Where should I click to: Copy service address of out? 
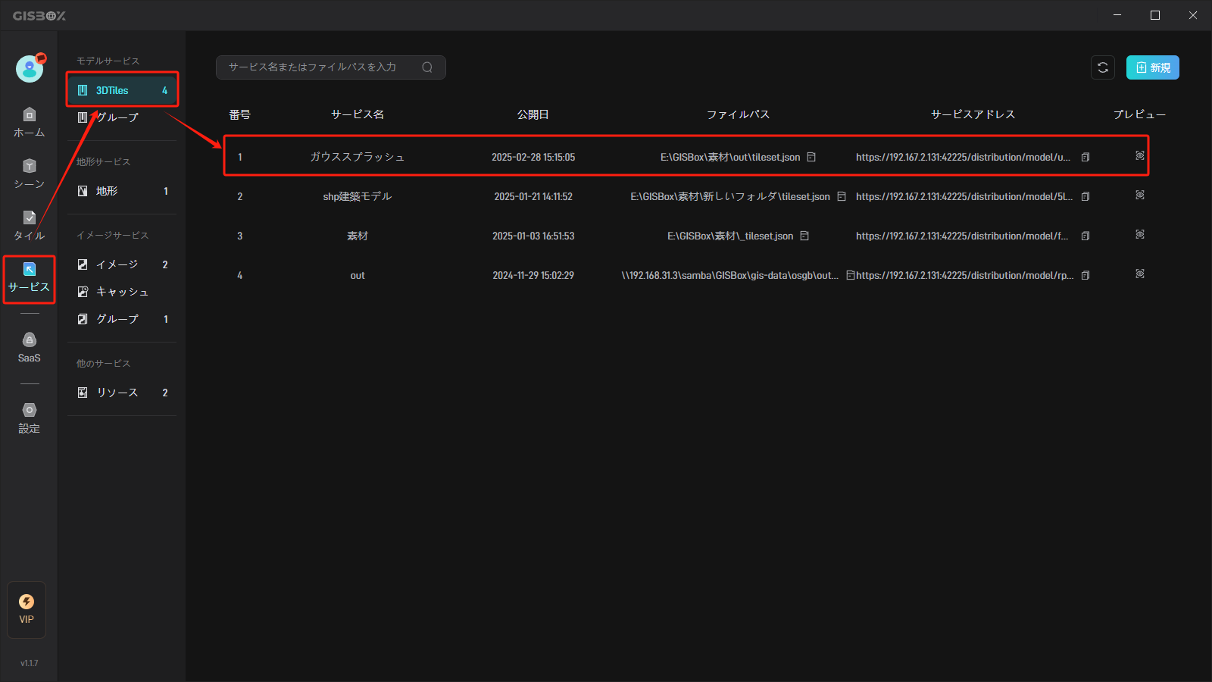coord(1085,275)
